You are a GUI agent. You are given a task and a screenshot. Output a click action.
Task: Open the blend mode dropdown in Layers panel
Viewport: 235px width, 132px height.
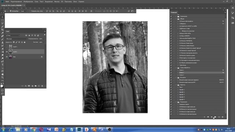pyautogui.click(x=17, y=39)
